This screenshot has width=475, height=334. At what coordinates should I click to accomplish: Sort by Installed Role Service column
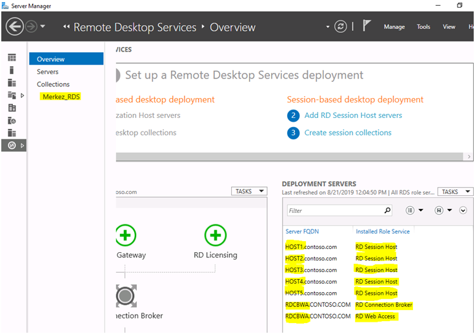point(383,231)
